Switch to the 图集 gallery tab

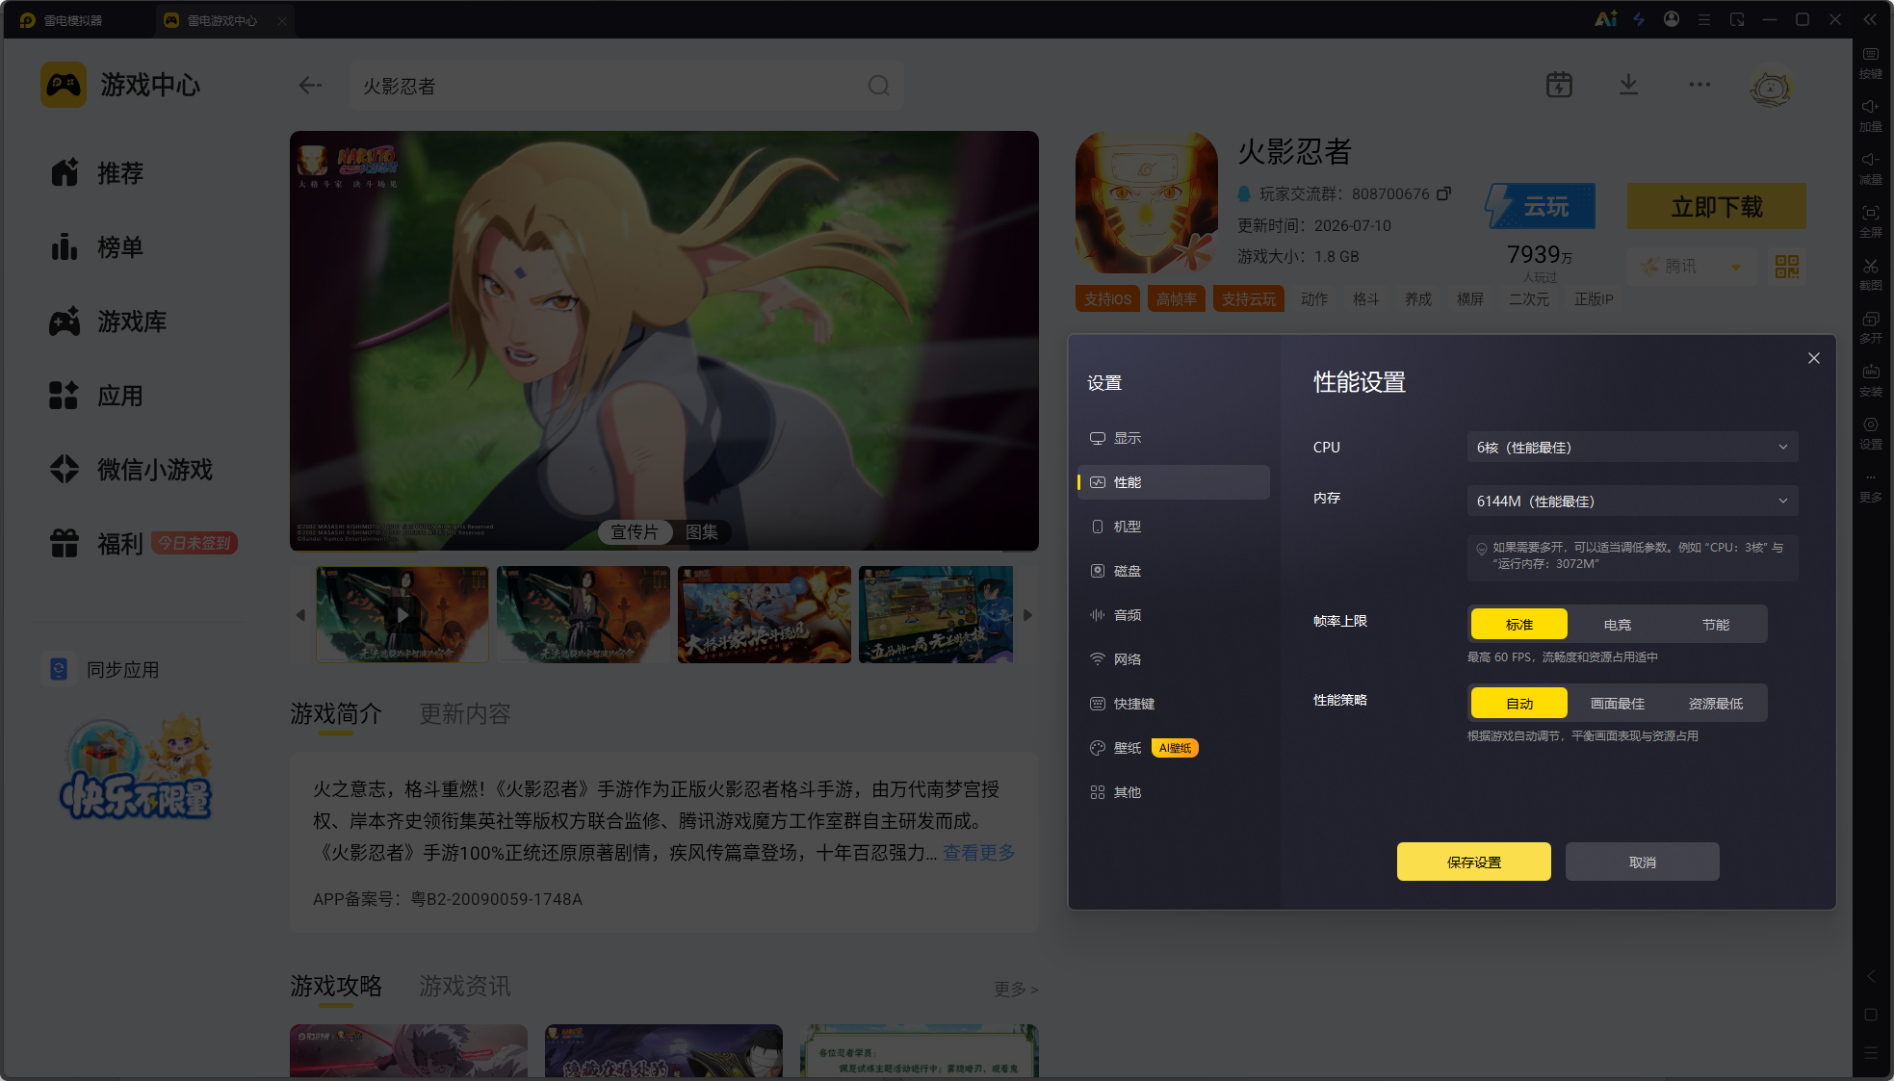[x=702, y=532]
